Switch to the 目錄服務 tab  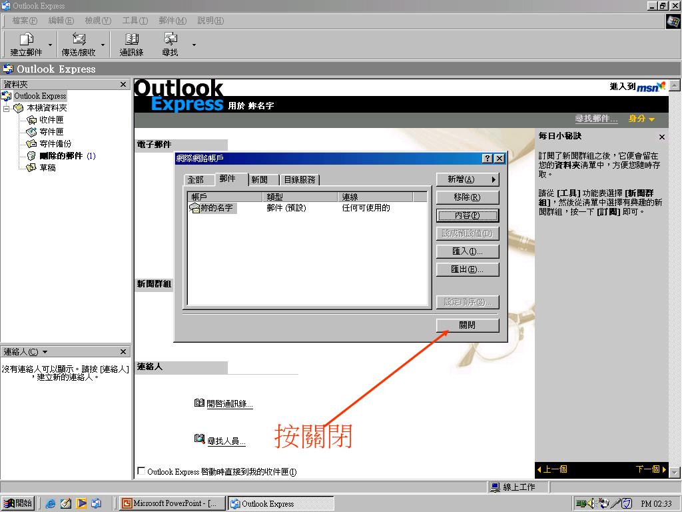point(299,180)
